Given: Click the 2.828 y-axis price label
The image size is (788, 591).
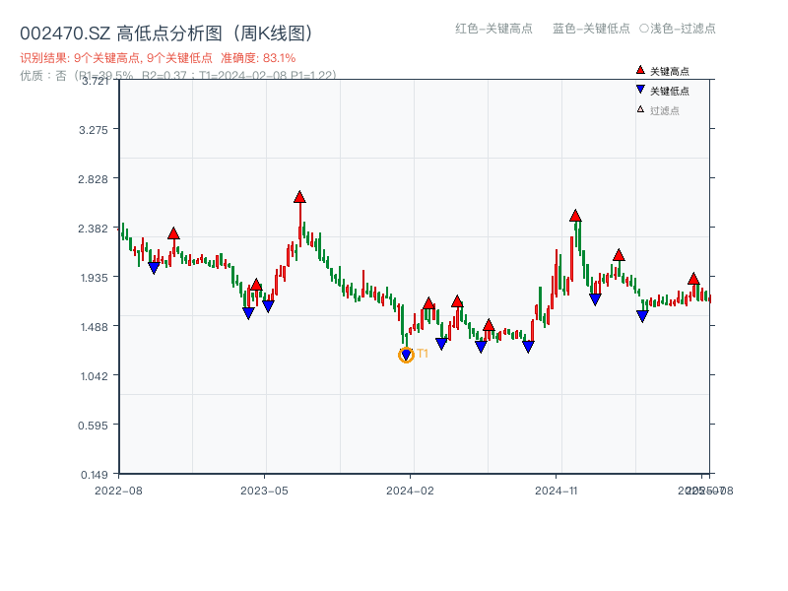Looking at the screenshot, I should (98, 178).
